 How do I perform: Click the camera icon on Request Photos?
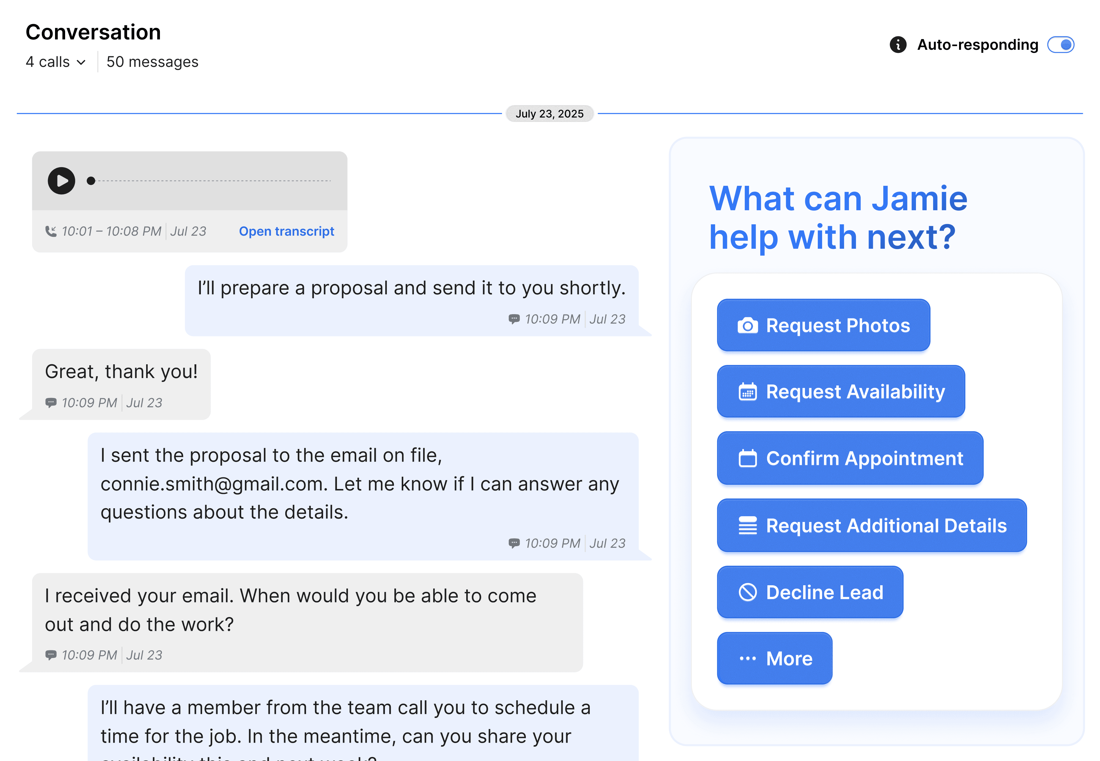coord(747,326)
